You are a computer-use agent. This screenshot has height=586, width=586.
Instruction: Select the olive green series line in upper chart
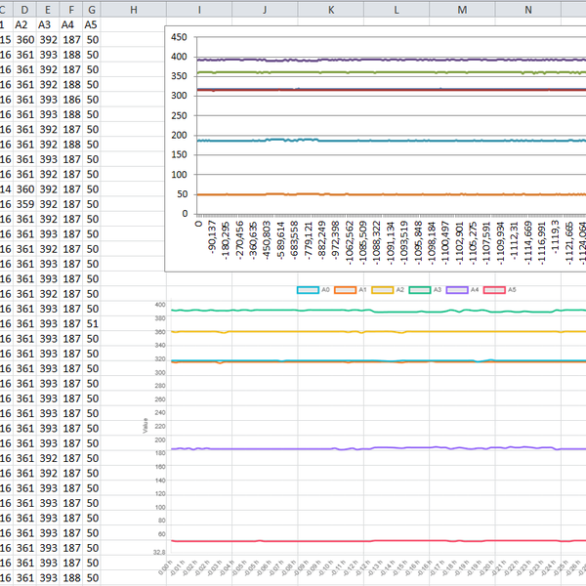[392, 72]
